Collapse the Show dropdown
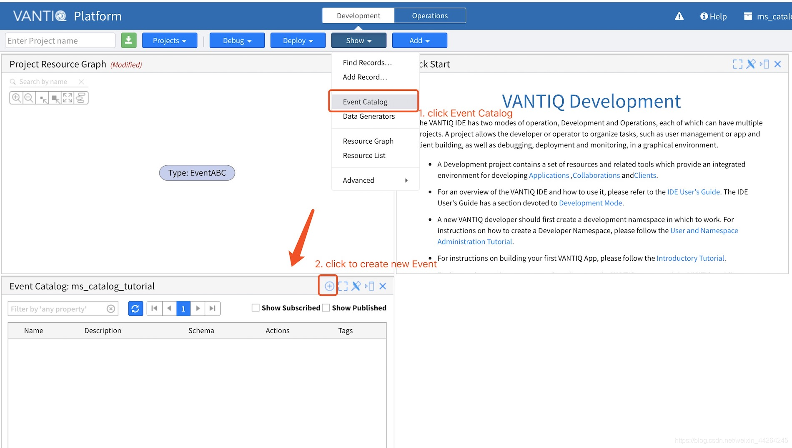Image resolution: width=792 pixels, height=448 pixels. tap(359, 40)
